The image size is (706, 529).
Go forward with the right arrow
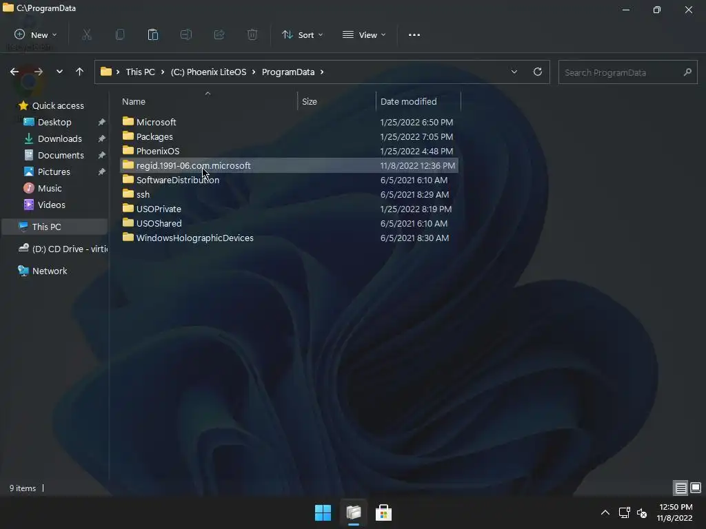(39, 72)
